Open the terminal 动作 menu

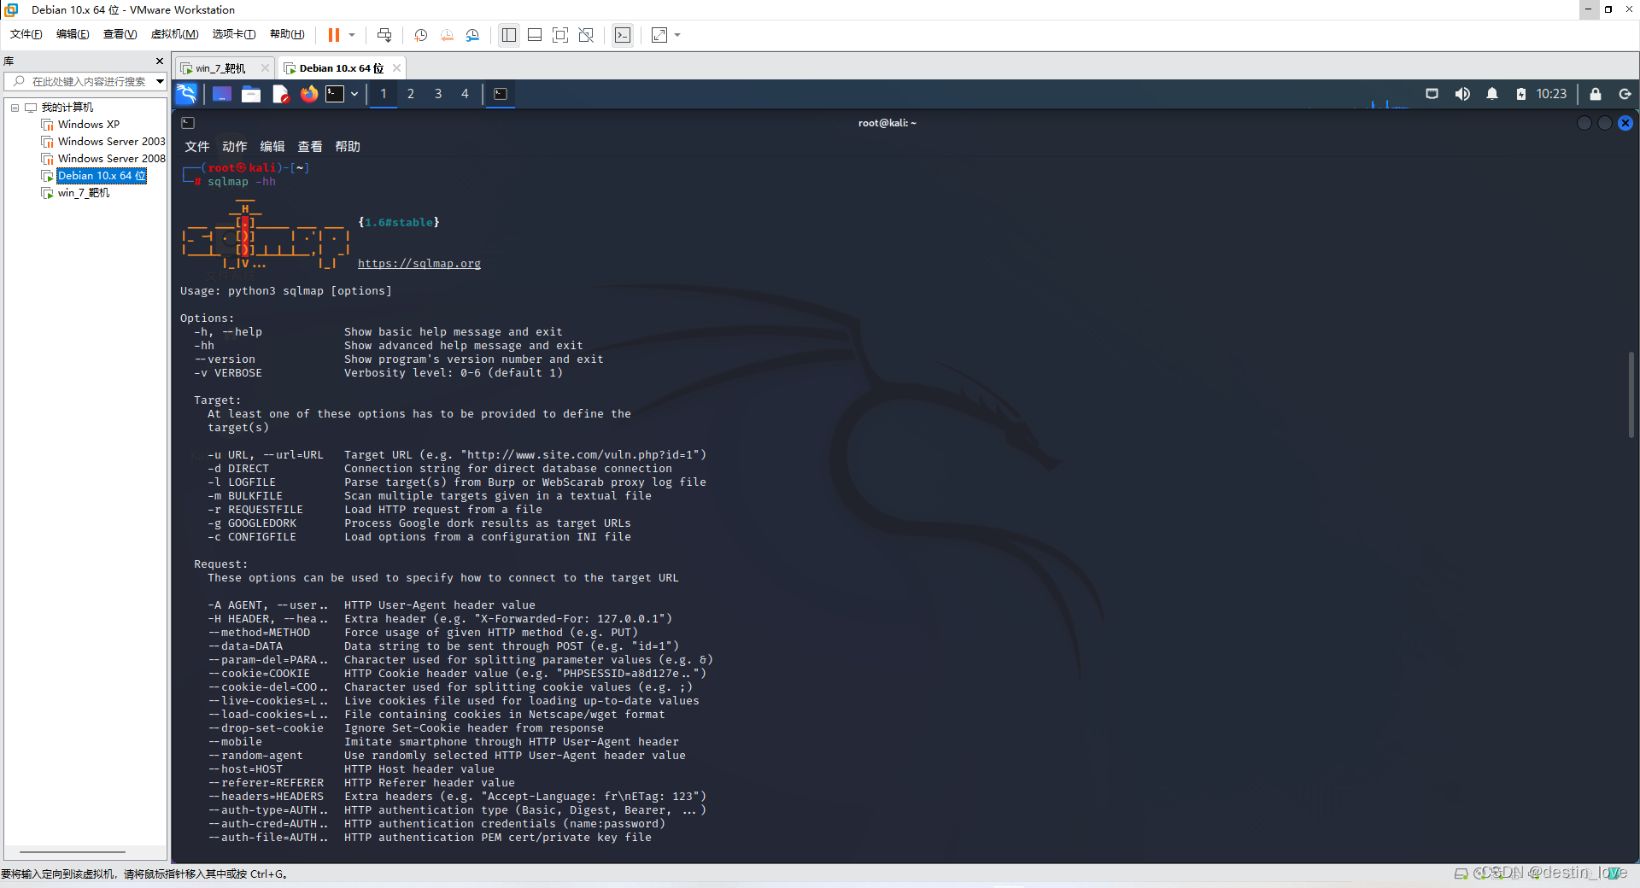pyautogui.click(x=235, y=147)
